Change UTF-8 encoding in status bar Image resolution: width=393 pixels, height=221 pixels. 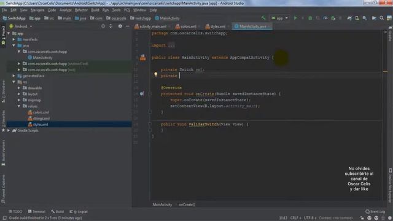click(309, 218)
